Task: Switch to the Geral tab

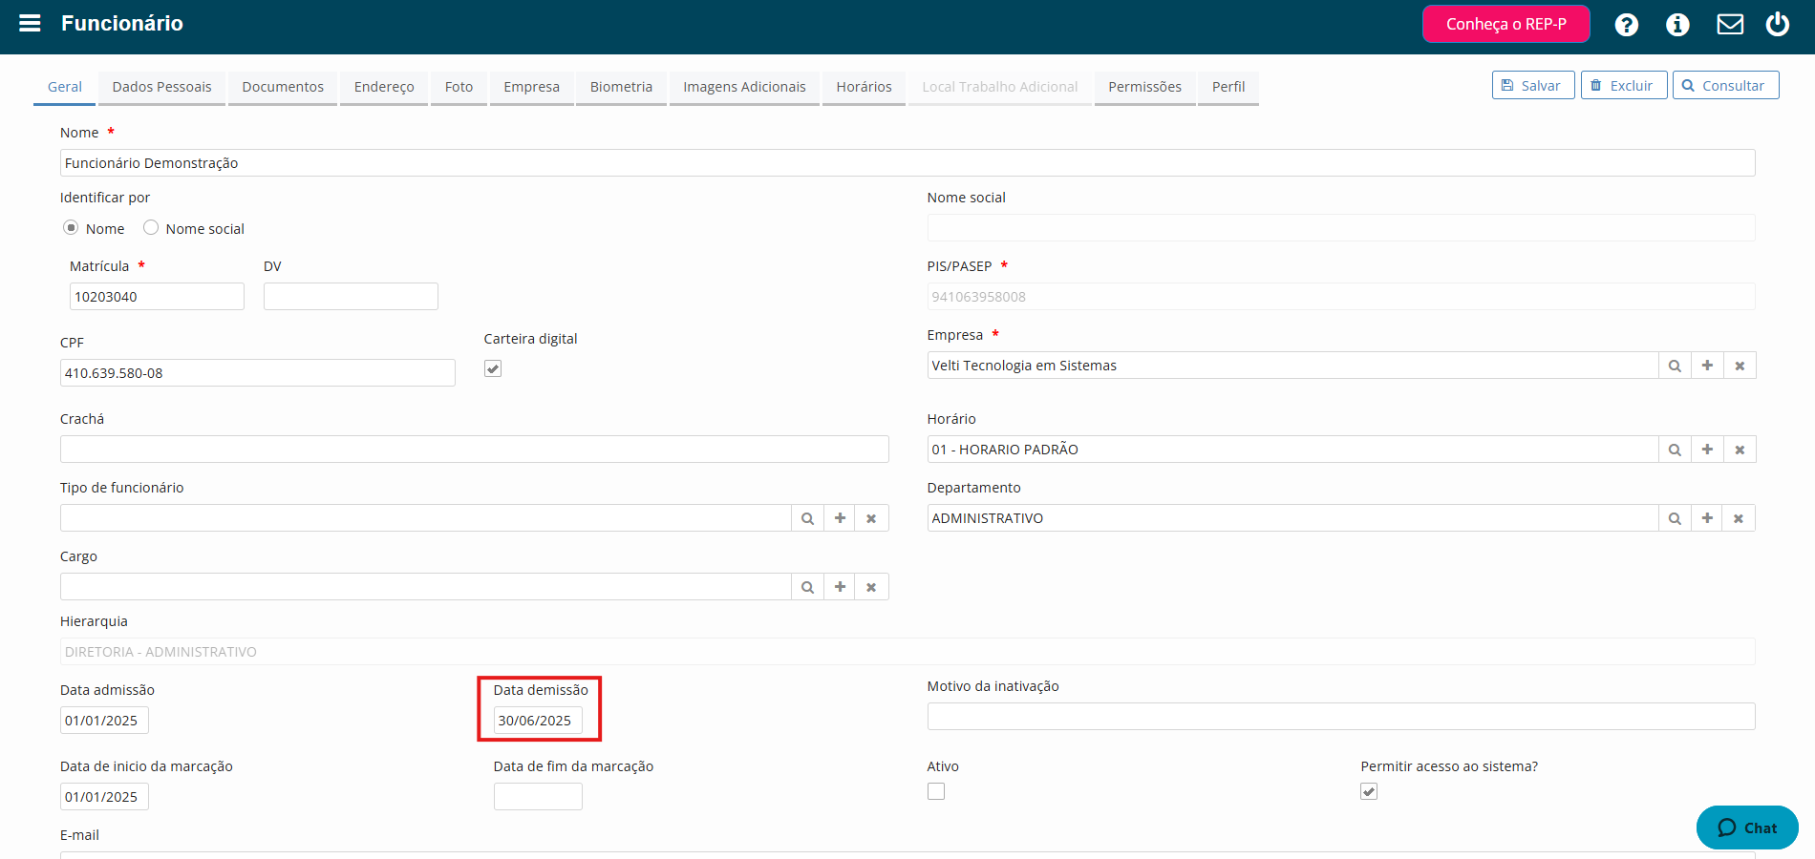Action: pyautogui.click(x=65, y=87)
